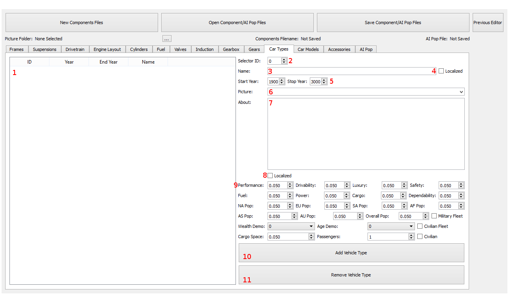This screenshot has width=509, height=295.
Task: Increase the Overall Pop spinner value
Action: pyautogui.click(x=426, y=214)
